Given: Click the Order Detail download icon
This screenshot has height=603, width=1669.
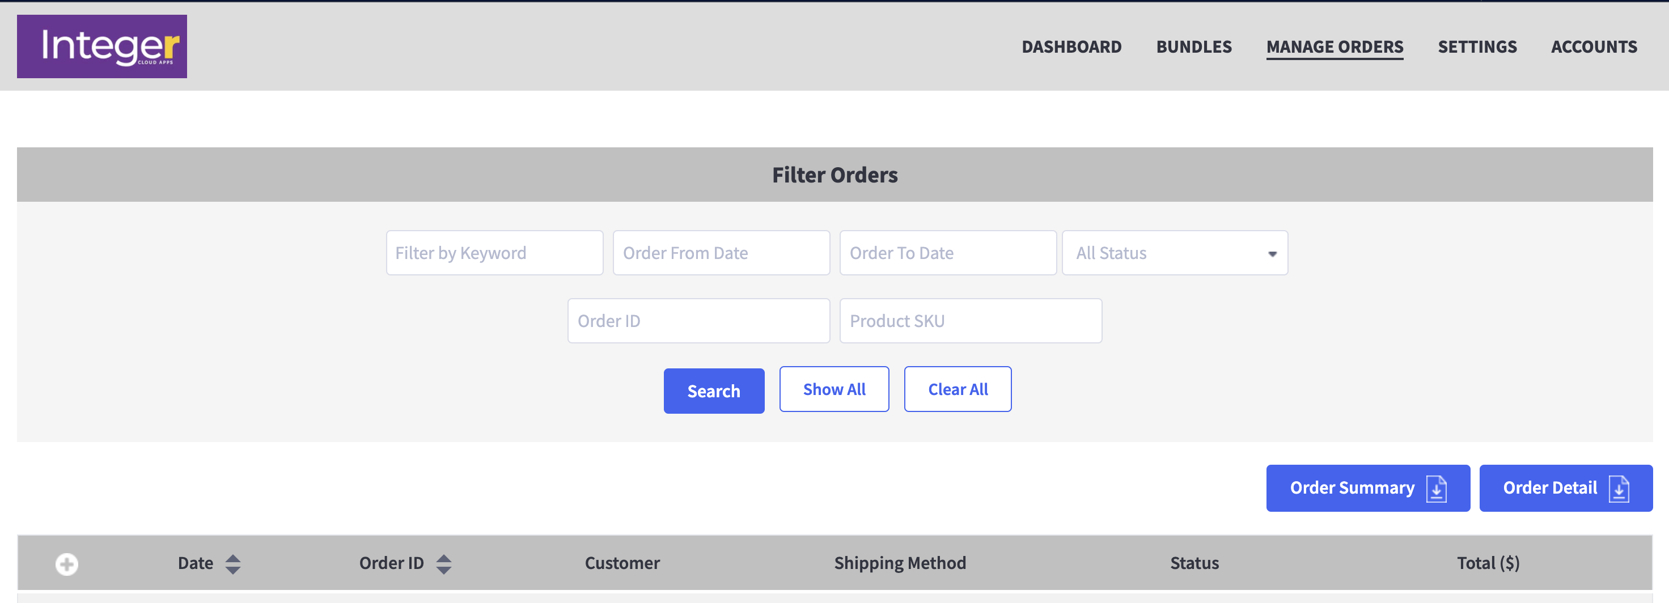Looking at the screenshot, I should [x=1619, y=489].
